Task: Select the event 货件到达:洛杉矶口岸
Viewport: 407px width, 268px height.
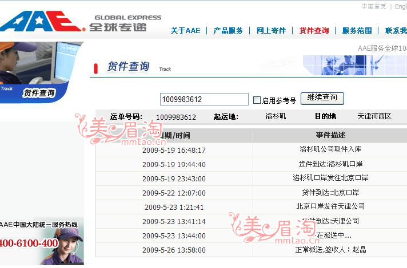Action: tap(330, 164)
